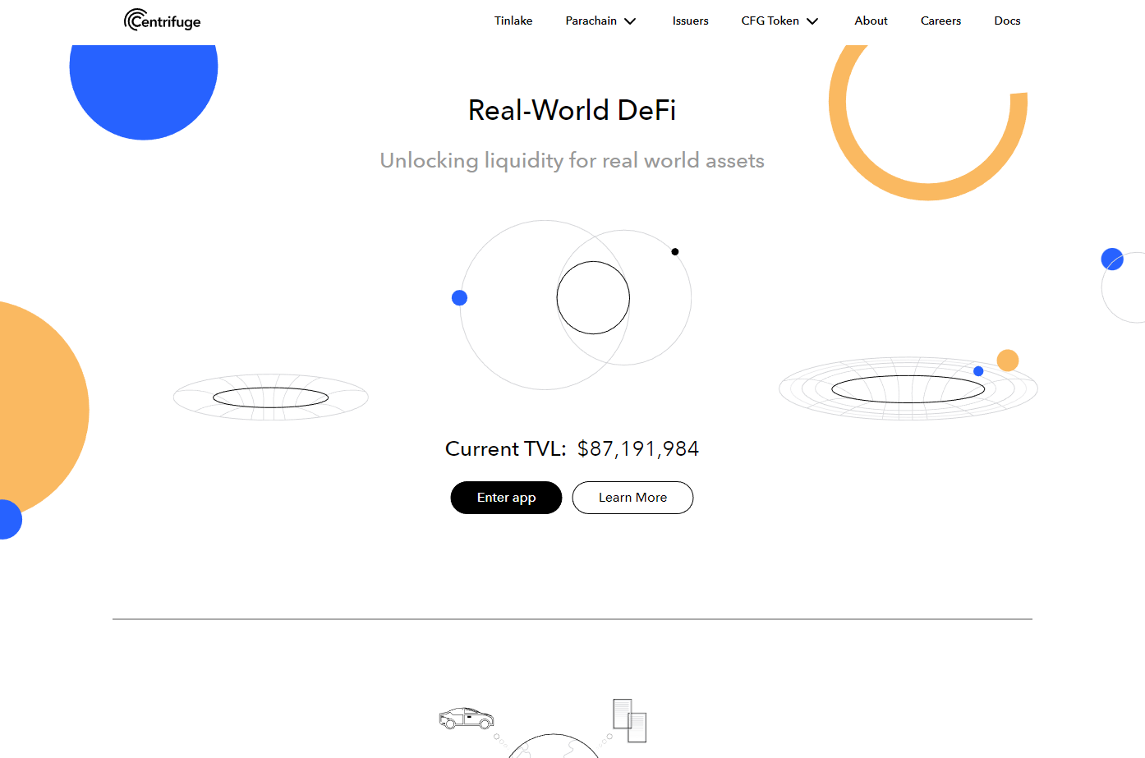Select the $87,191,984 TVL value
Image resolution: width=1145 pixels, height=758 pixels.
click(x=638, y=449)
